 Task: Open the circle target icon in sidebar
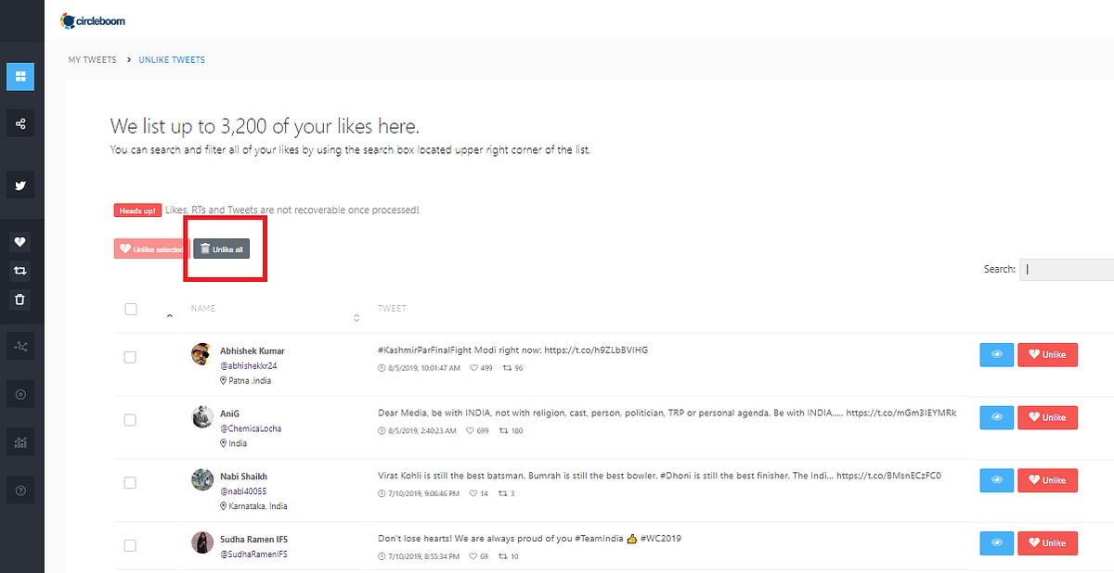pyautogui.click(x=20, y=394)
